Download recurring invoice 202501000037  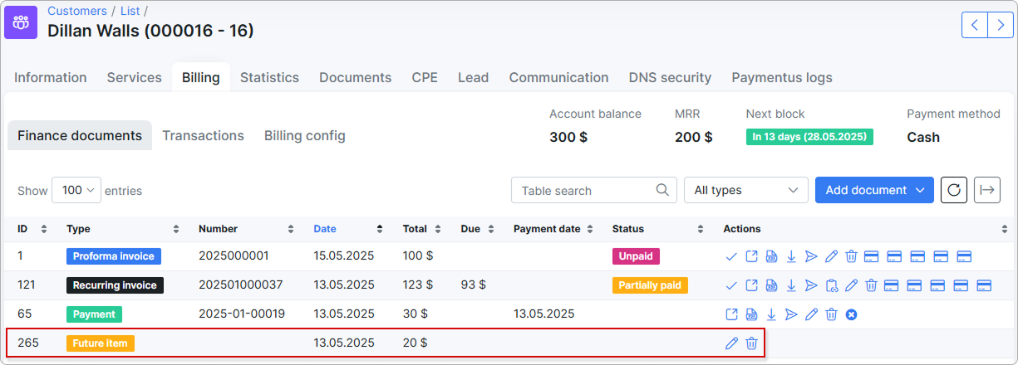coord(791,285)
